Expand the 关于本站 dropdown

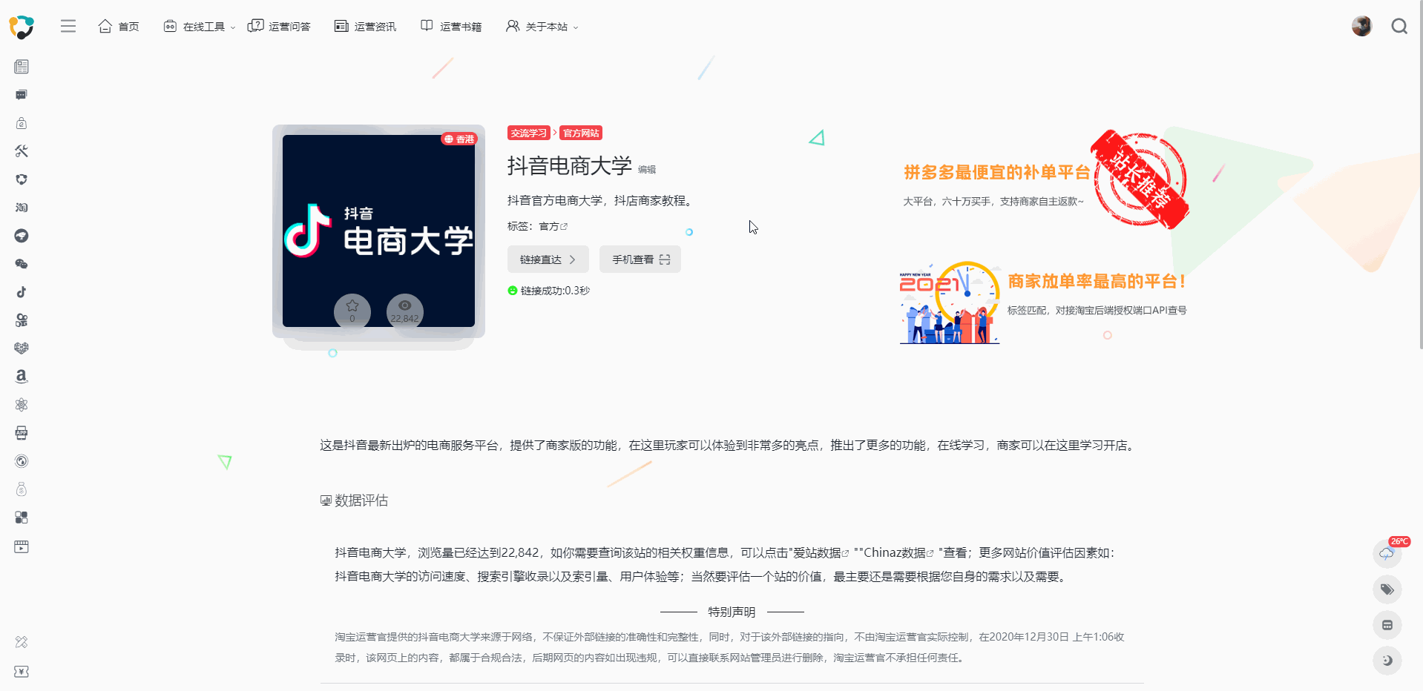pos(542,27)
